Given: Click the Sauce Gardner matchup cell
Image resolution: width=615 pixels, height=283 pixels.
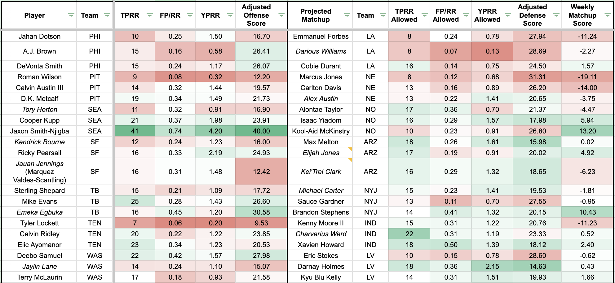Looking at the screenshot, I should (321, 202).
